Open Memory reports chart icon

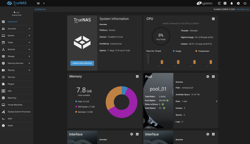pyautogui.click(x=137, y=76)
